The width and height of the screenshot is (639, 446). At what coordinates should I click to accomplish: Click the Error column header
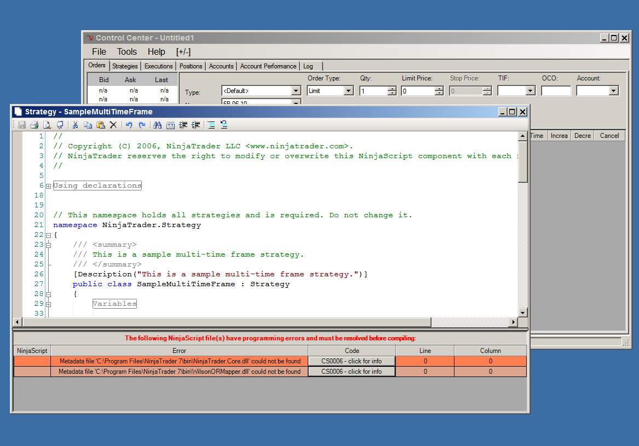(x=179, y=351)
